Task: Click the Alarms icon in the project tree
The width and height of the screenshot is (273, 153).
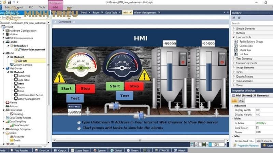Action: (x=7, y=102)
